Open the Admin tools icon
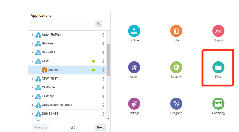Screen dimensions: 239x132 click(134, 67)
